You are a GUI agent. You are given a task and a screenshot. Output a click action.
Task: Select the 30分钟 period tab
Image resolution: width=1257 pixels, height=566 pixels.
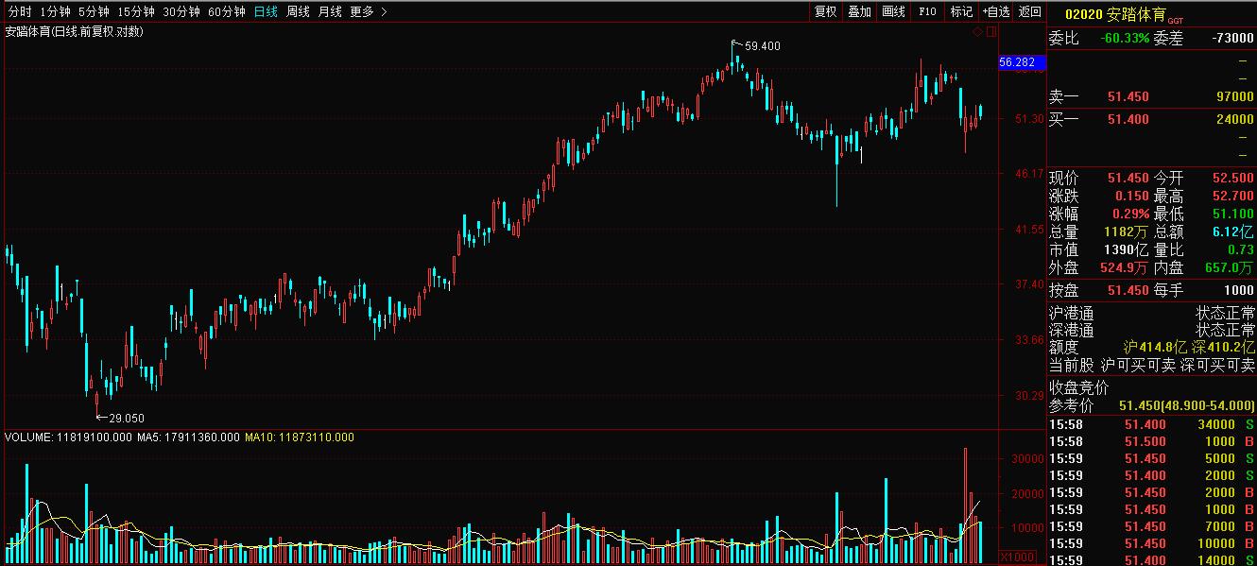181,11
